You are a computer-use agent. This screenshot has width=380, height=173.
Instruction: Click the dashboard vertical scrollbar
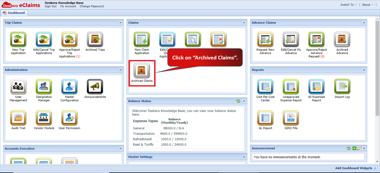[x=377, y=68]
